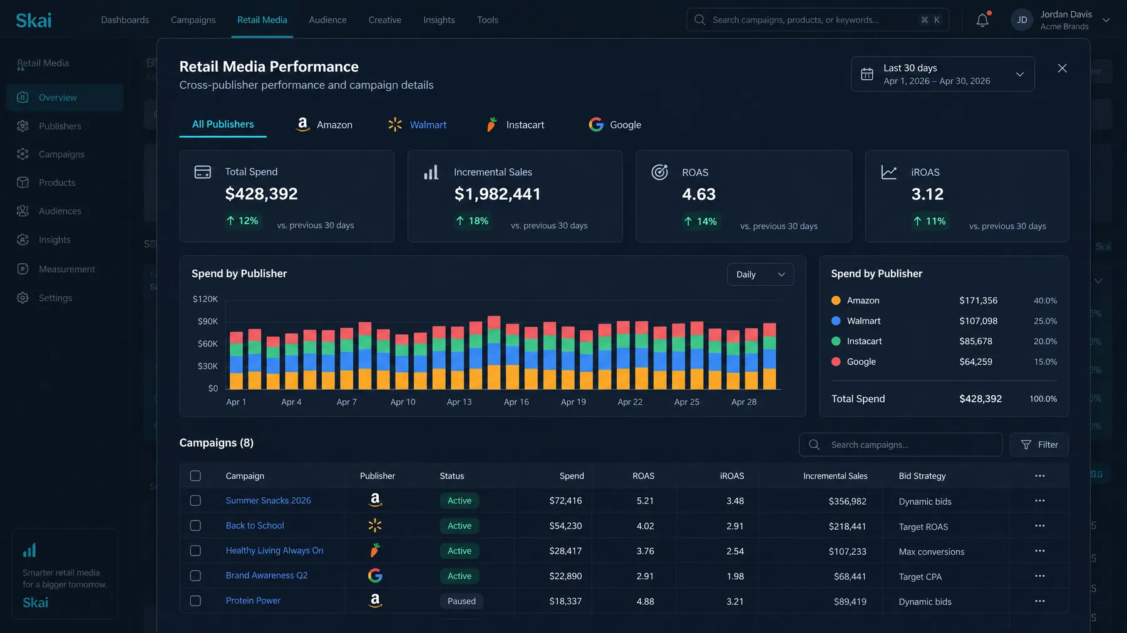Close the Retail Media Performance dialog

(x=1063, y=68)
